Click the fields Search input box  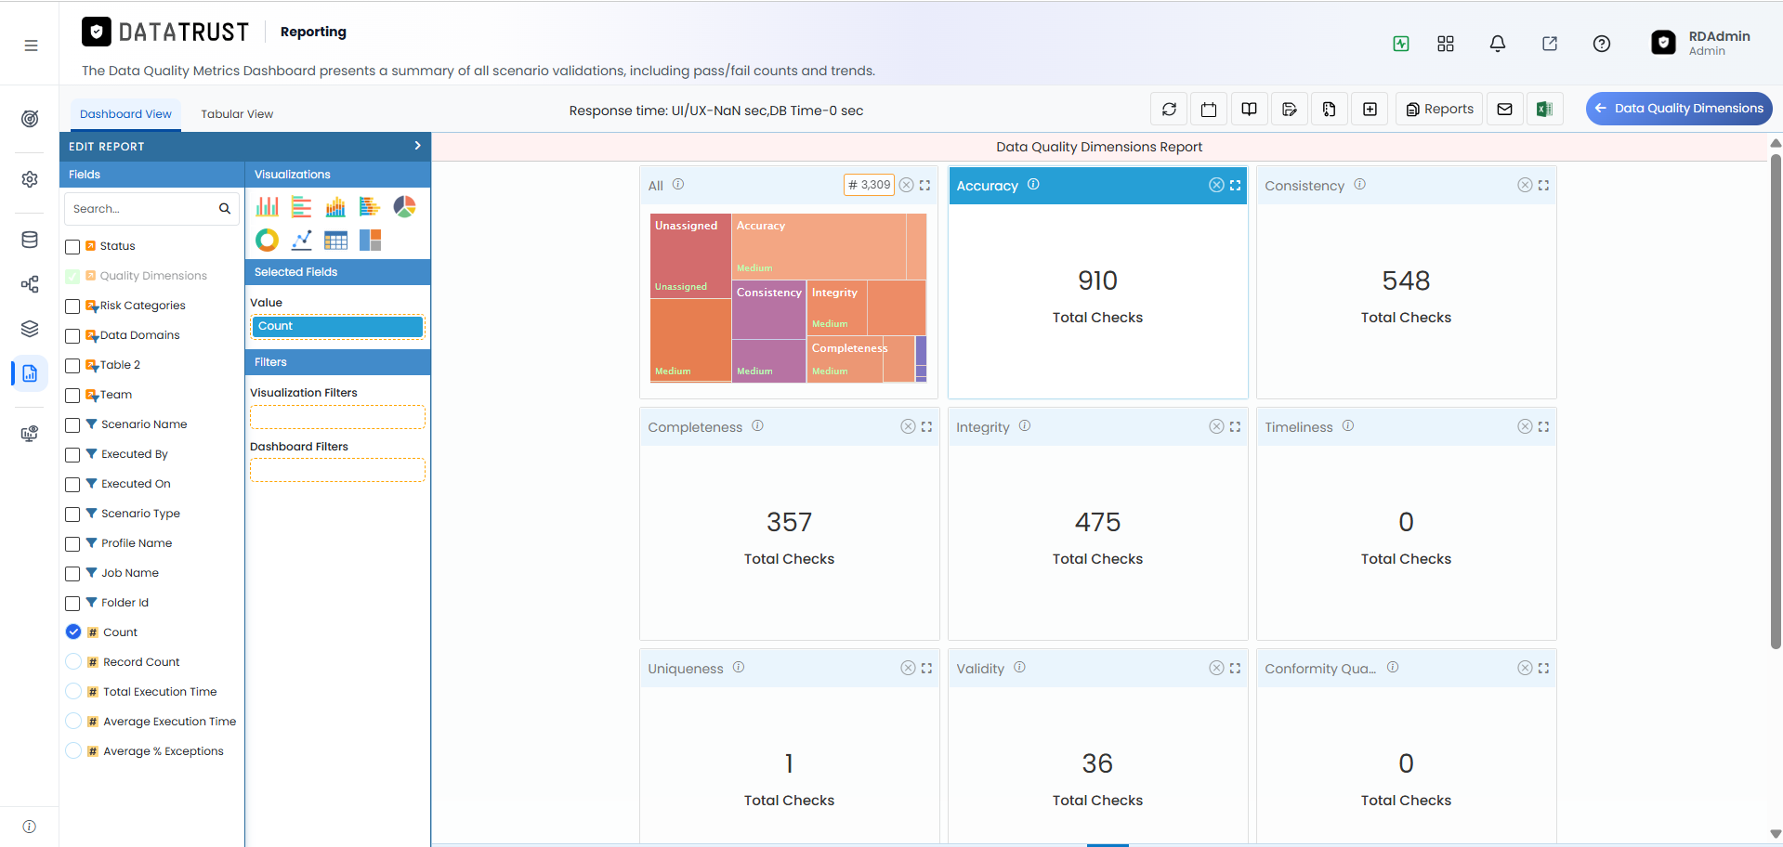(x=151, y=209)
